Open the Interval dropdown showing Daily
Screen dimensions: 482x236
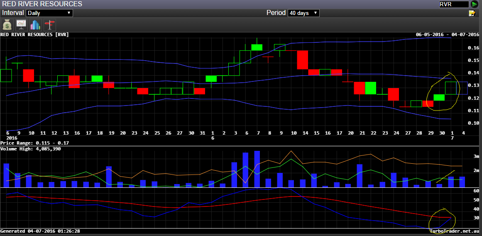pos(49,13)
